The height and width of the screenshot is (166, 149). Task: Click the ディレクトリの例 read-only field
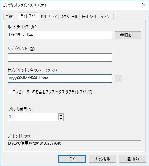[74, 144]
